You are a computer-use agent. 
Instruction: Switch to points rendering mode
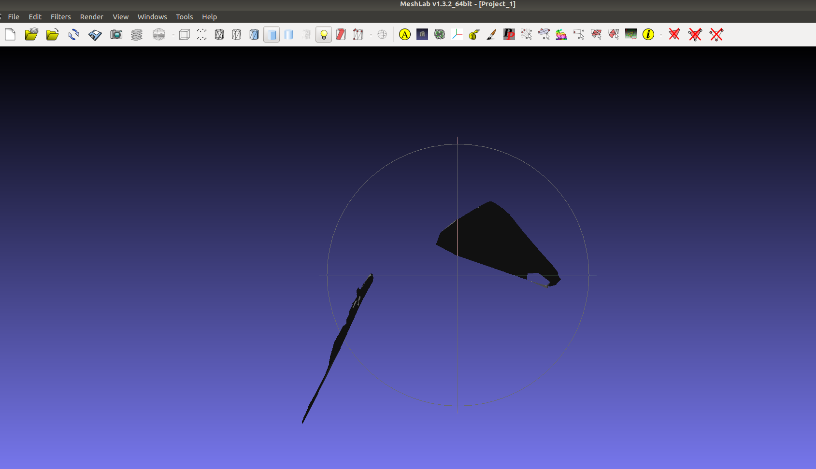pos(201,34)
